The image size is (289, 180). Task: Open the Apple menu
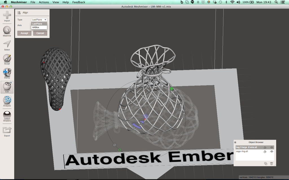[x=5, y=2]
